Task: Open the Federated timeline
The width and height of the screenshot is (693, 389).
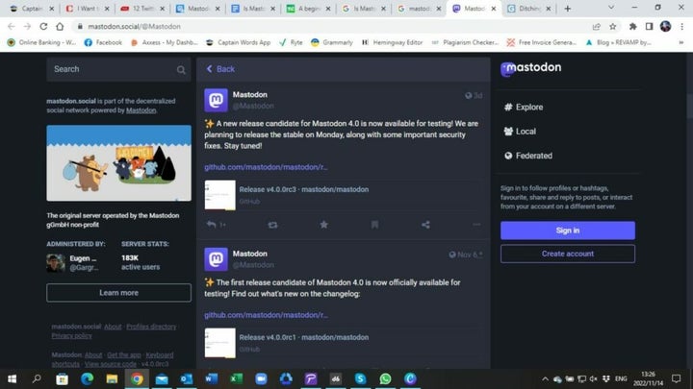Action: click(x=533, y=156)
